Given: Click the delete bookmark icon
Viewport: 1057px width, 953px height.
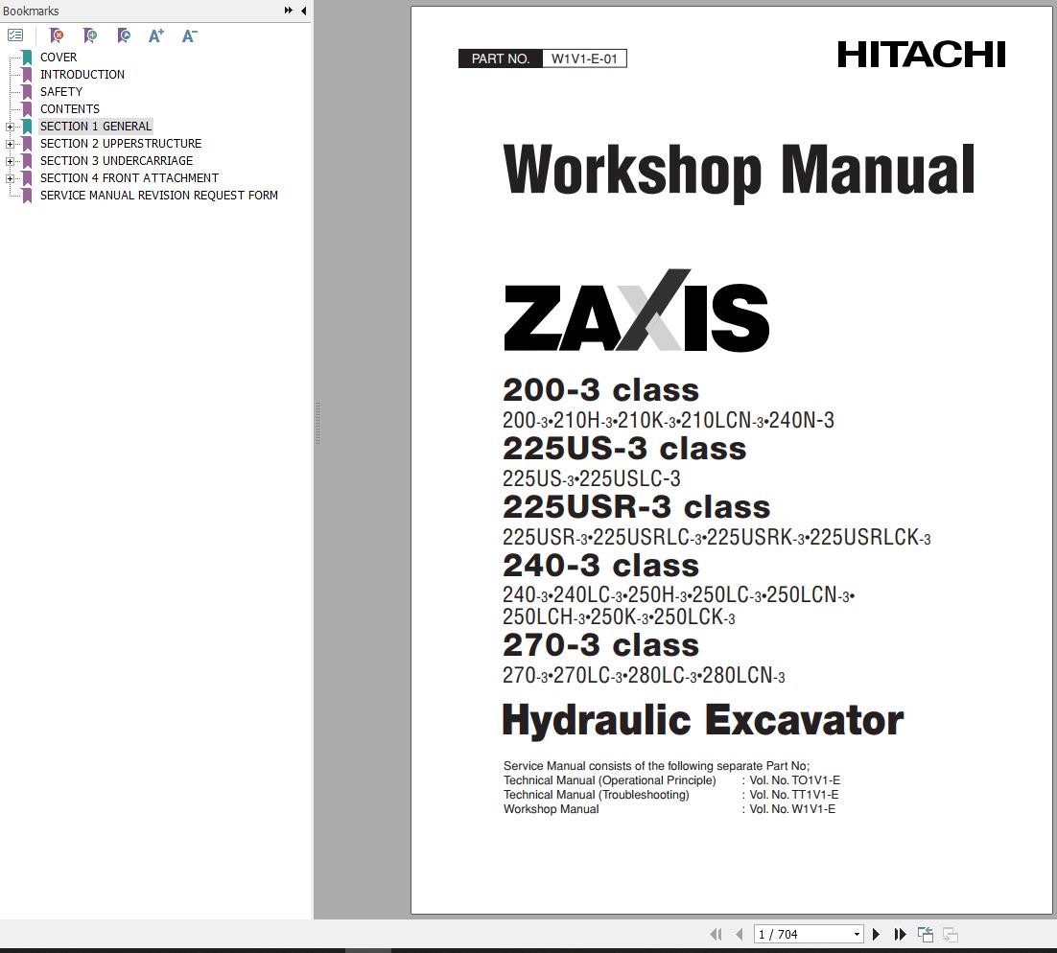Looking at the screenshot, I should [57, 35].
